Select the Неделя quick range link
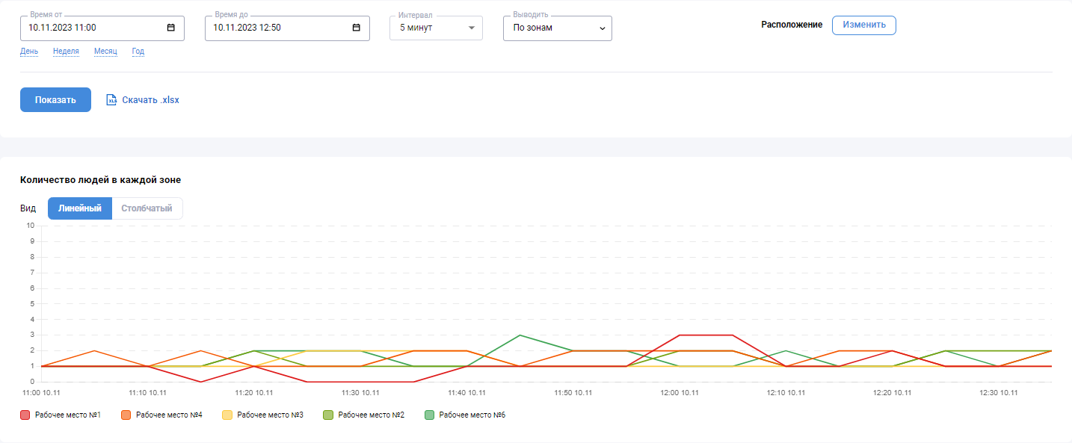The height and width of the screenshot is (443, 1072). (x=66, y=52)
